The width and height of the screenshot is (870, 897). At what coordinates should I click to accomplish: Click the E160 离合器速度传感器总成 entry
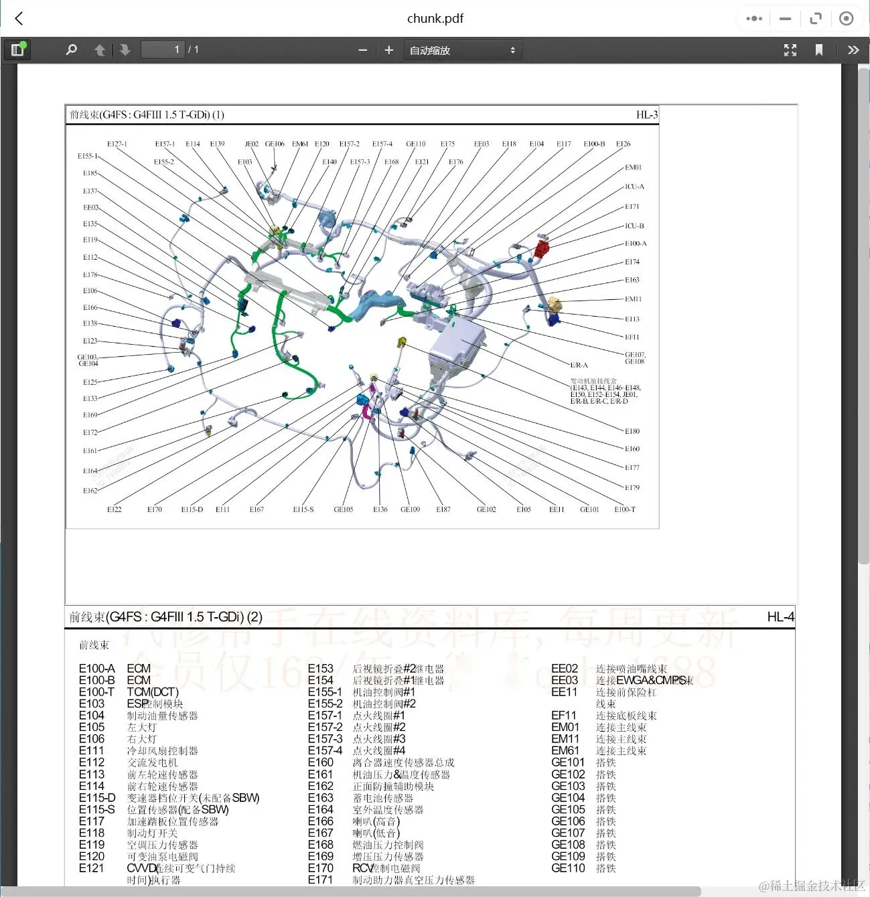(x=381, y=762)
